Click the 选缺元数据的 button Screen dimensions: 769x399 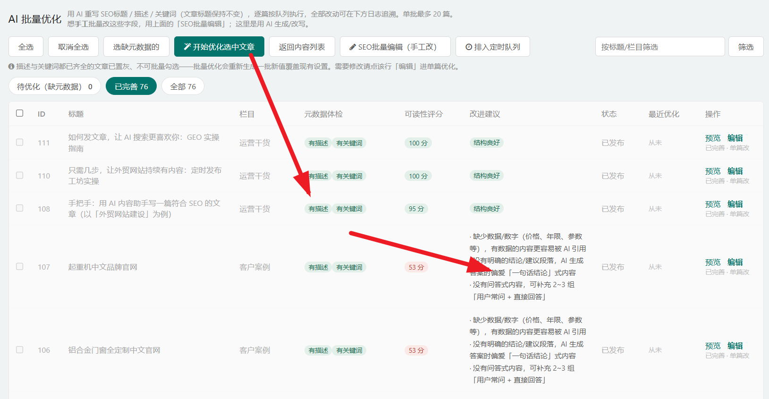point(136,47)
